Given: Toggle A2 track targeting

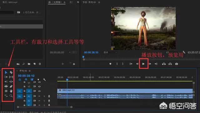Looking at the screenshot, I should point(29,101).
